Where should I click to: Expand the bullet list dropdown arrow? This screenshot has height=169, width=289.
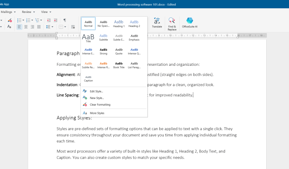coord(23,20)
